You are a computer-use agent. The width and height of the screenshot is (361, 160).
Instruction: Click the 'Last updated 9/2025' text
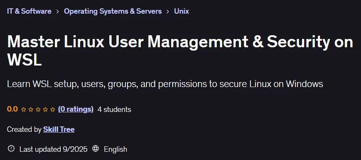click(x=54, y=149)
